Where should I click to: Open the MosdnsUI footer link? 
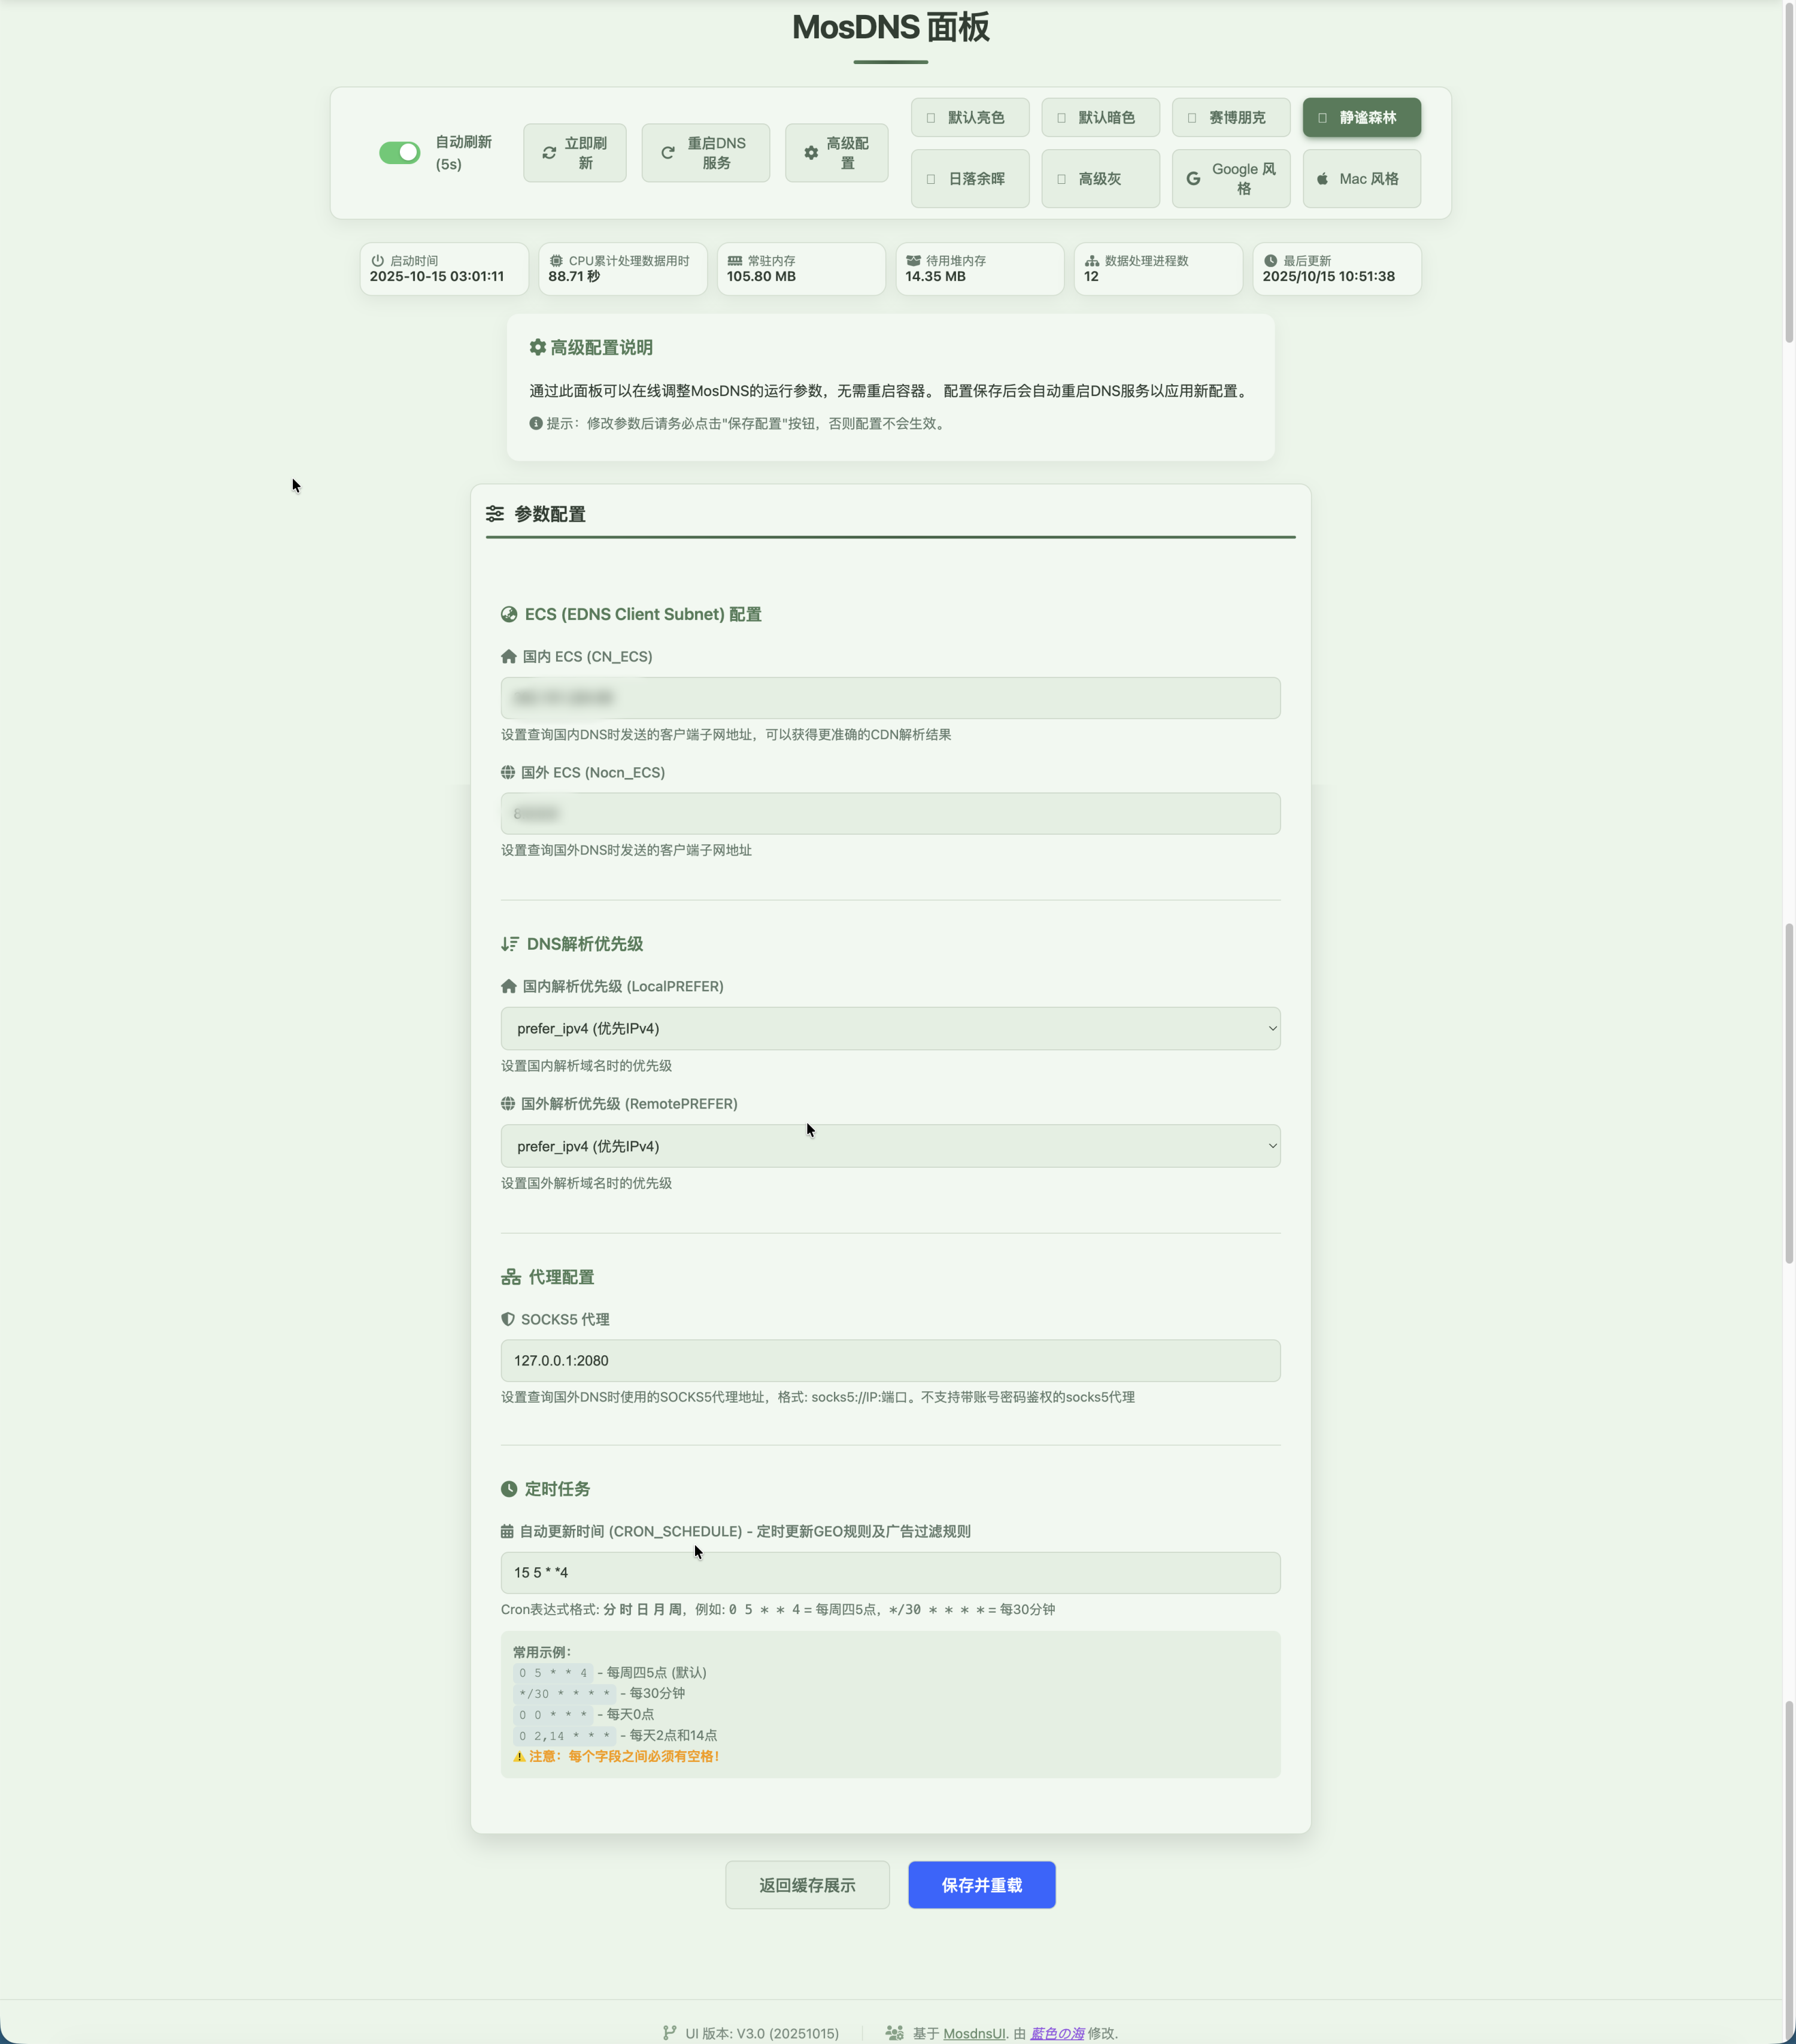click(973, 2033)
